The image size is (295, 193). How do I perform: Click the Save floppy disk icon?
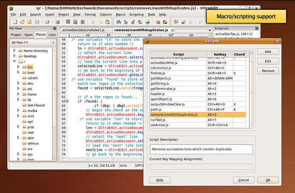click(37, 22)
